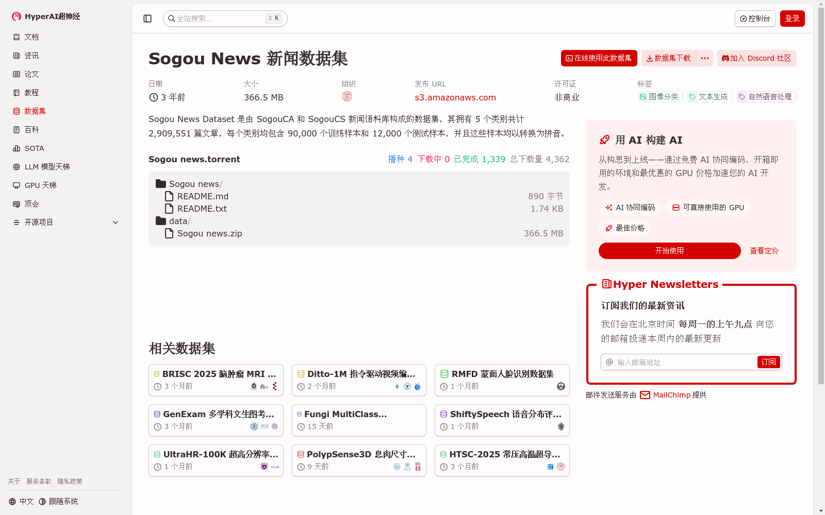Screen dimensions: 825x515
Task: Open the 教程 sidebar item
Action: click(x=65, y=93)
